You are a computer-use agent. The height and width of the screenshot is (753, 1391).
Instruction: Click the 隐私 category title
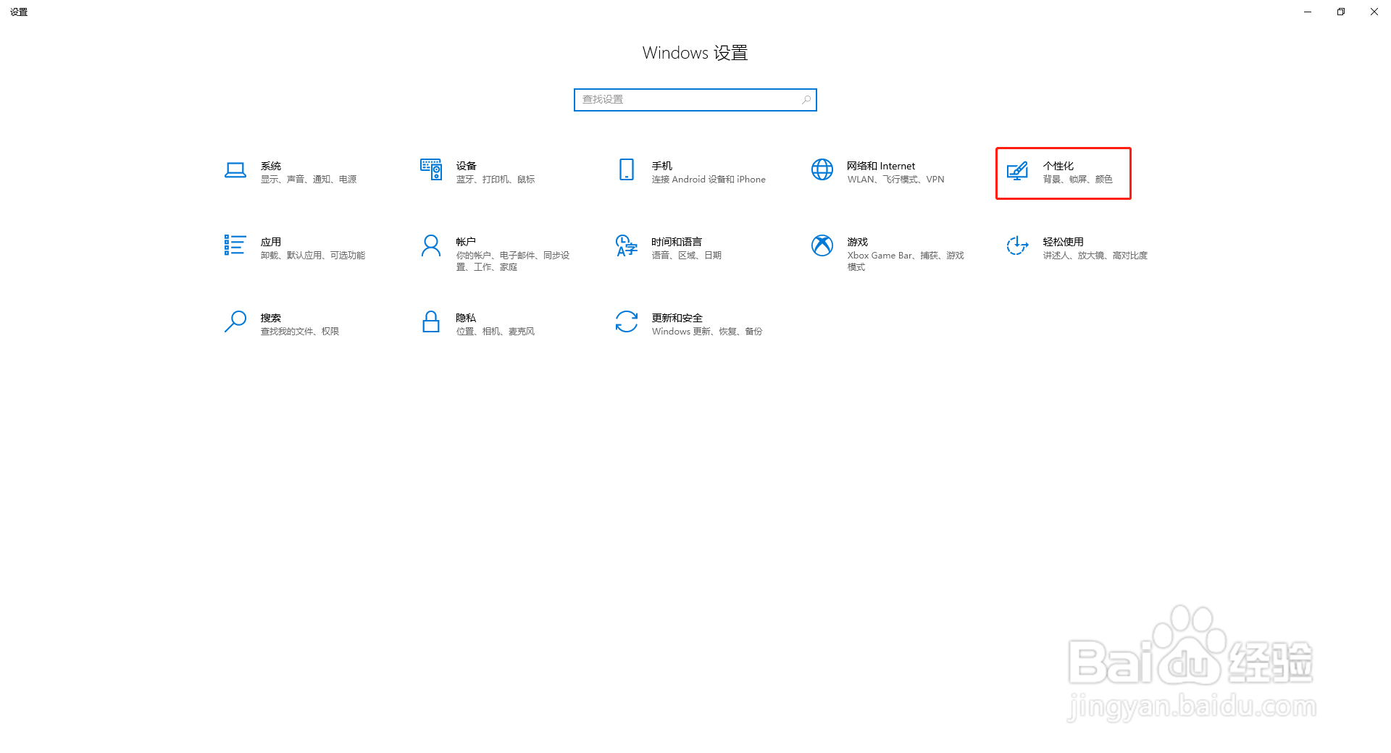coord(466,318)
